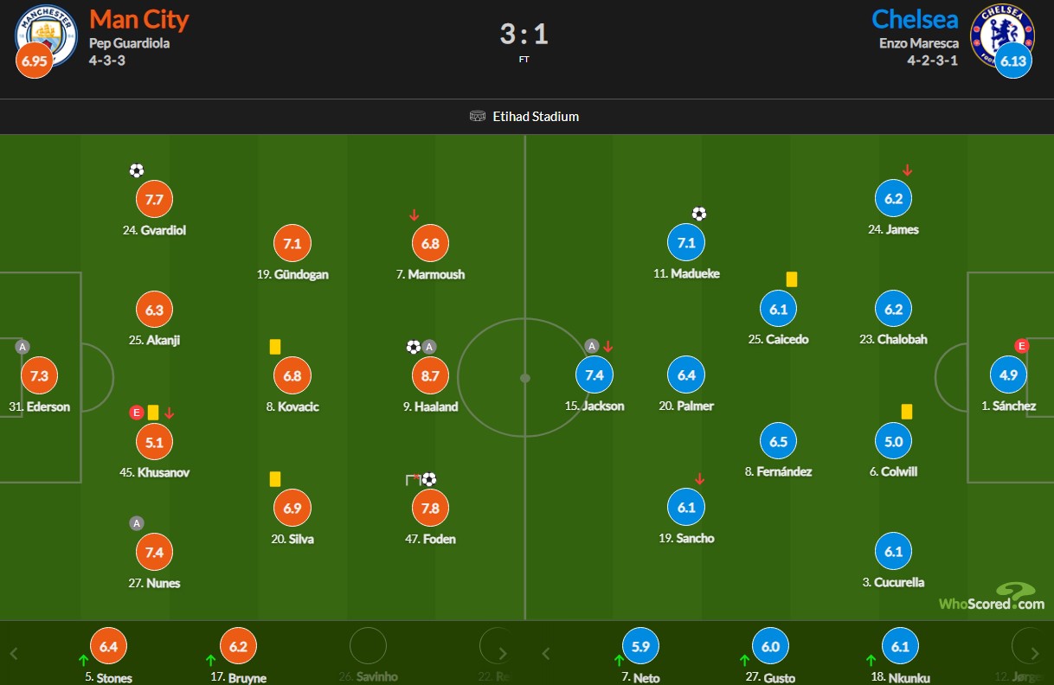Click the Etihad Stadium venue label
1054x685 pixels.
(x=537, y=116)
